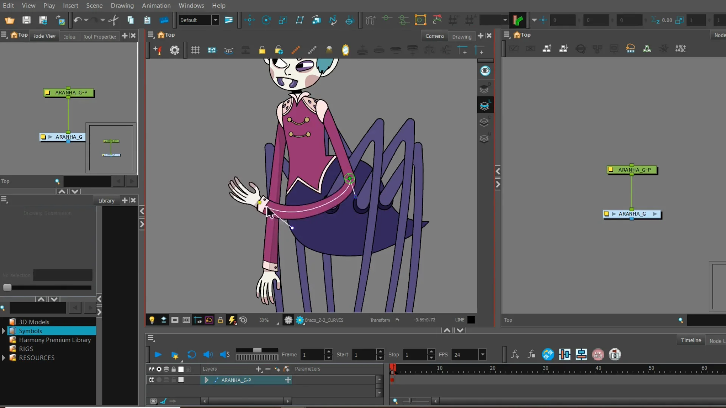726x408 pixels.
Task: Toggle enable for ARANHA_G-P timeline layer
Action: (x=152, y=380)
